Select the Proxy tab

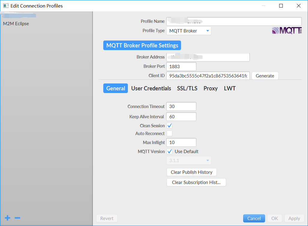tap(210, 88)
